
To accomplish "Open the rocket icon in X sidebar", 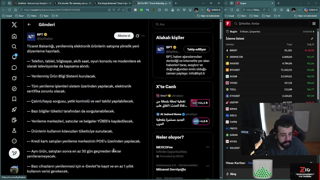I will (14, 109).
